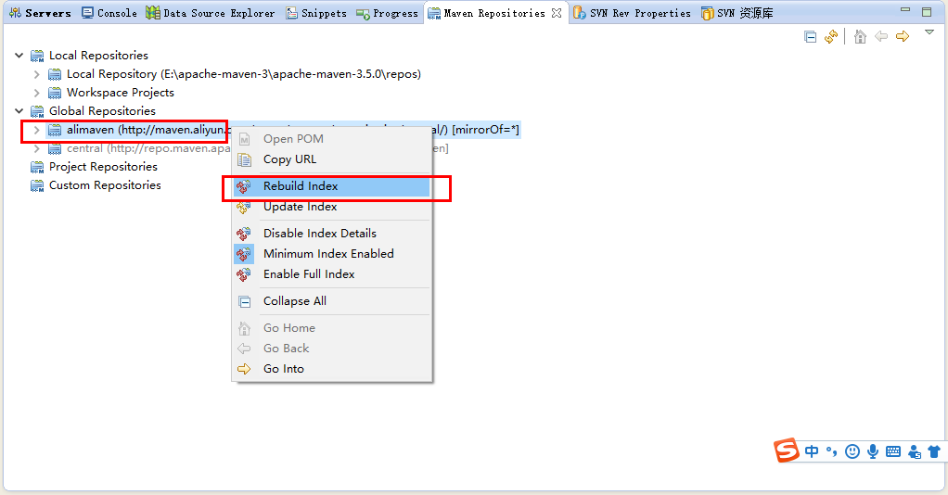Click the Rebuild Index menu icon
Viewport: 948px width, 495px height.
click(244, 186)
